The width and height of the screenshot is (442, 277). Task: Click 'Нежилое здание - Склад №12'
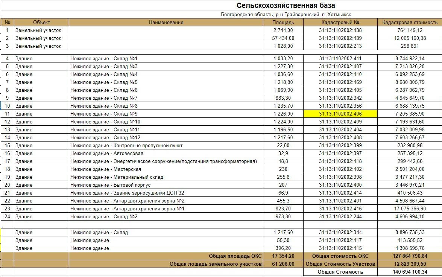(x=105, y=137)
